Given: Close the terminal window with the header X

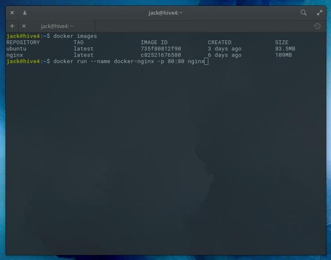Looking at the screenshot, I should point(12,12).
